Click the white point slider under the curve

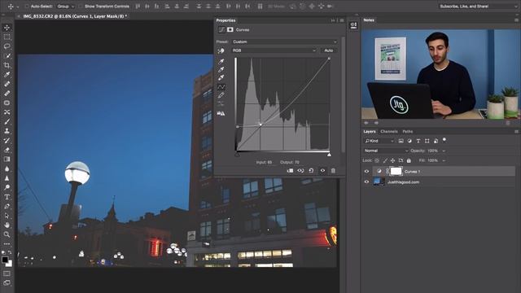click(x=329, y=155)
